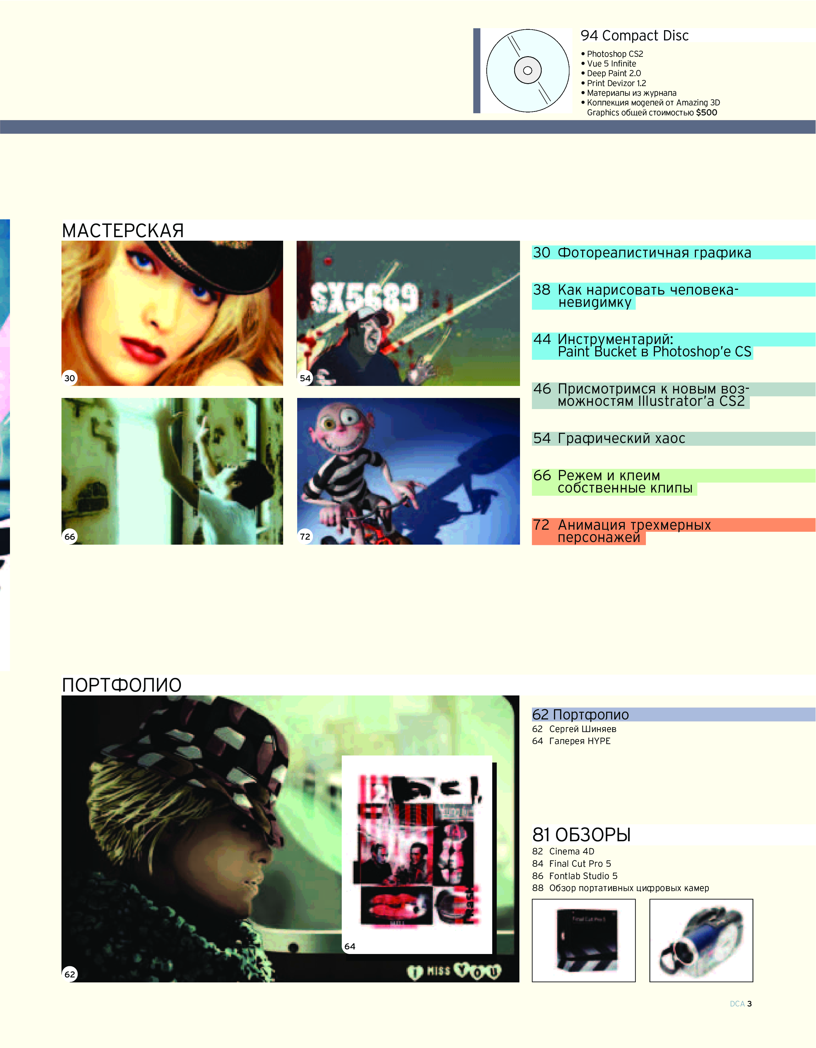Image resolution: width=816 pixels, height=1048 pixels.
Task: Click the page 66 number badge
Action: (x=70, y=536)
